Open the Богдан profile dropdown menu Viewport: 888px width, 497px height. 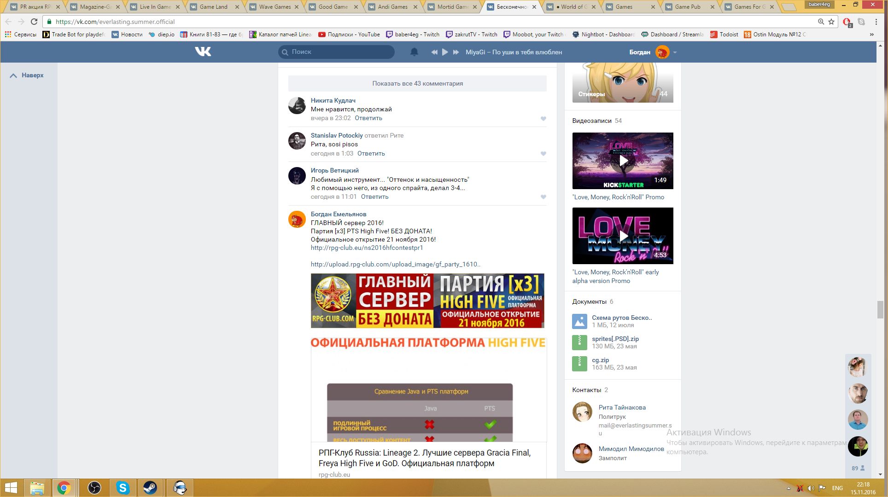[x=675, y=52]
